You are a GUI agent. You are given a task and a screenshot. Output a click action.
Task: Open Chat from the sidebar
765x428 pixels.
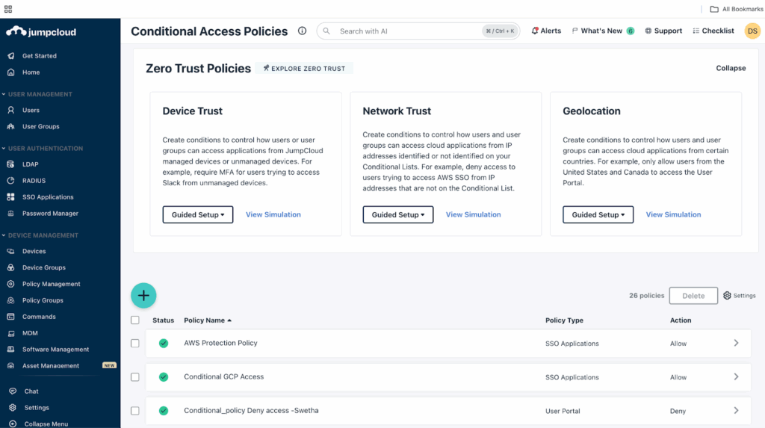31,391
